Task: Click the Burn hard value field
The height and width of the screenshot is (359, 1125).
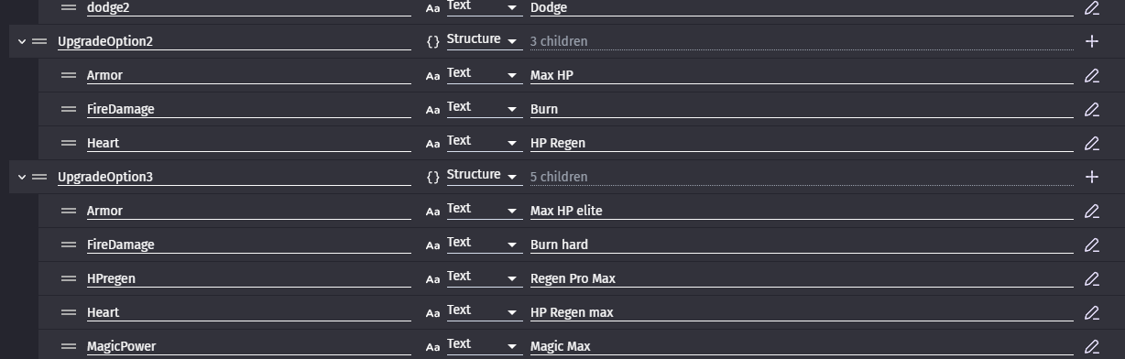Action: tap(802, 245)
